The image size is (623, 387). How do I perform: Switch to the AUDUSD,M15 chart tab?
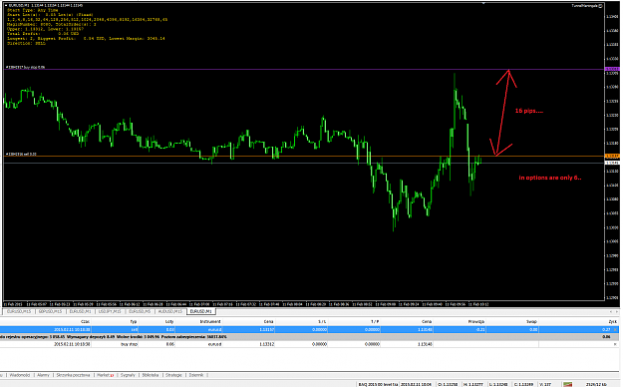[x=170, y=311]
